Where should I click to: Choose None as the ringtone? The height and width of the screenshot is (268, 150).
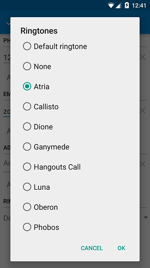[75, 67]
